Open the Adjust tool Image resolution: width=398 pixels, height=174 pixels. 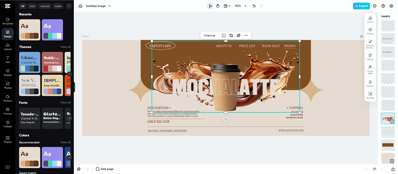coord(370,57)
